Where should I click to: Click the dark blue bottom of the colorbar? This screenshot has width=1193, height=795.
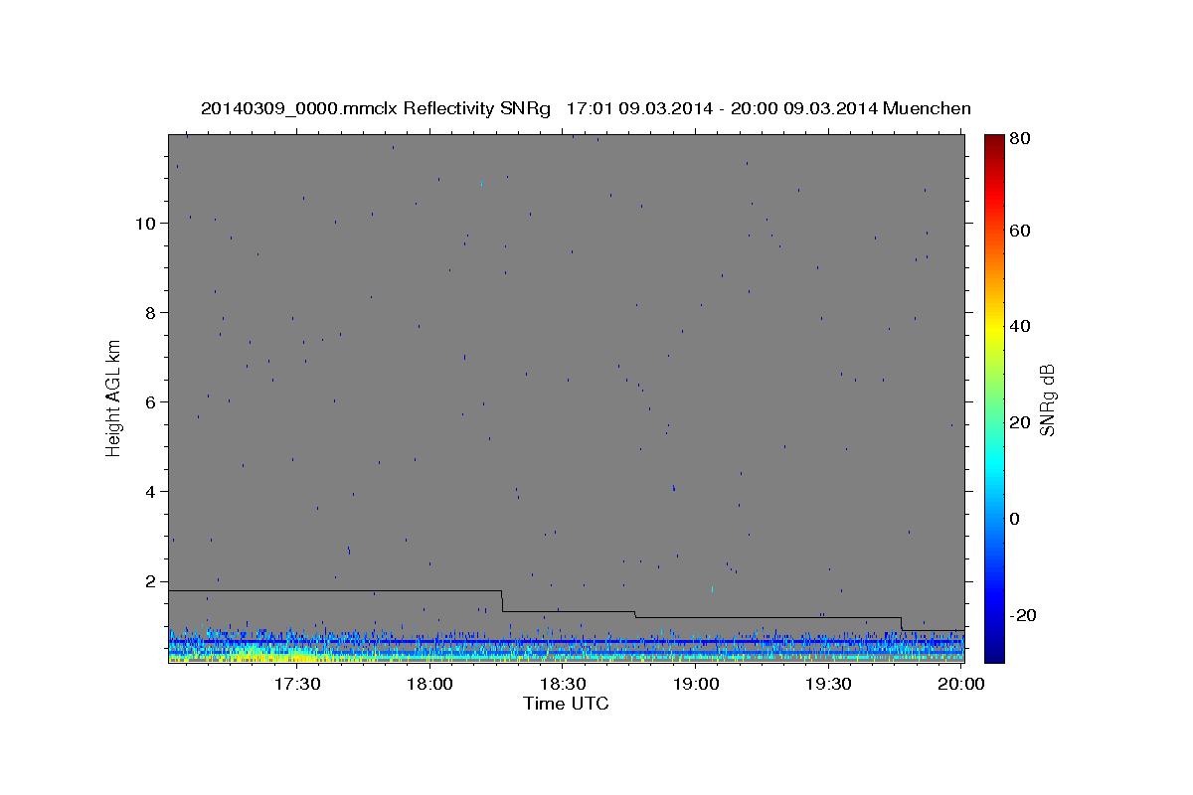click(994, 652)
